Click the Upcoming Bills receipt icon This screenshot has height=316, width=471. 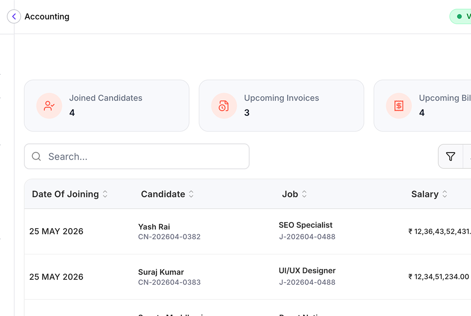pyautogui.click(x=399, y=106)
